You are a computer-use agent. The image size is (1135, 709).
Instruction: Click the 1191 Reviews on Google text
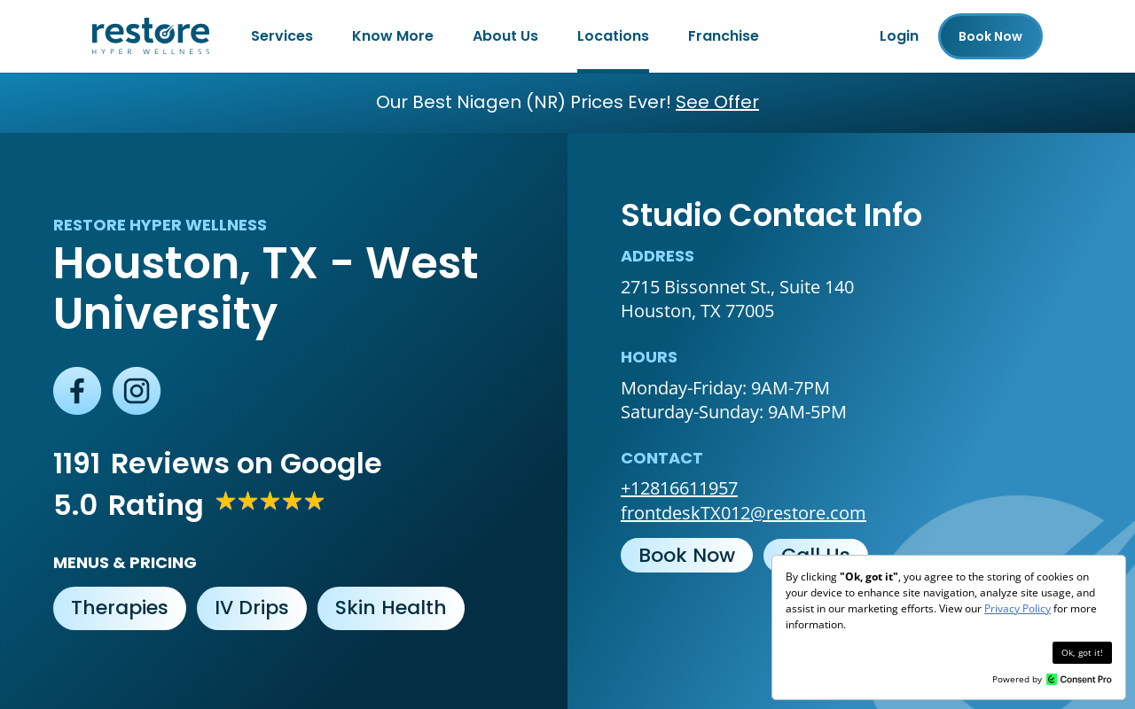click(217, 464)
